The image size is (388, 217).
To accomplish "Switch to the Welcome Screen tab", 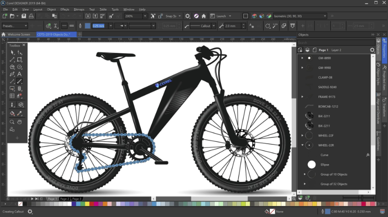I will coord(19,34).
